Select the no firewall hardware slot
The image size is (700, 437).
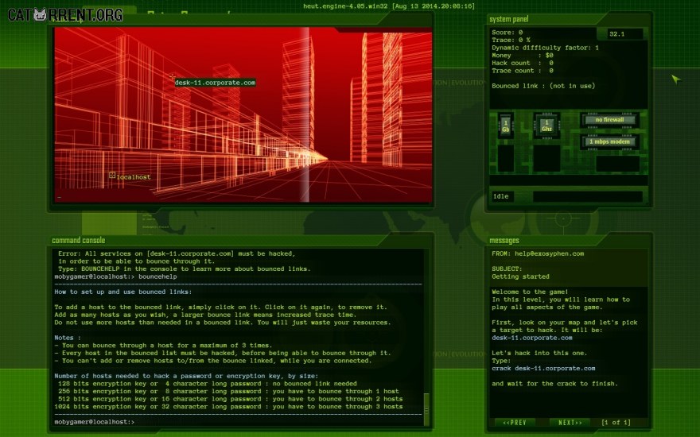pyautogui.click(x=609, y=119)
